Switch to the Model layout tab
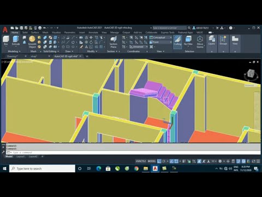The image size is (262, 197). (9, 157)
